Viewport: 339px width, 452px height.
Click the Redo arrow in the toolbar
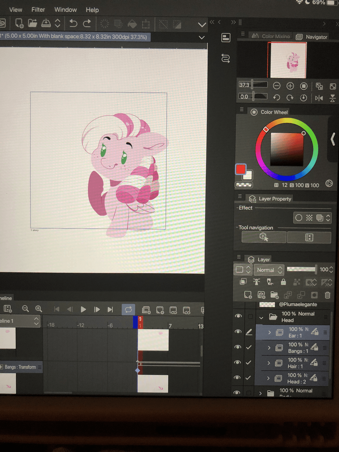tap(87, 23)
